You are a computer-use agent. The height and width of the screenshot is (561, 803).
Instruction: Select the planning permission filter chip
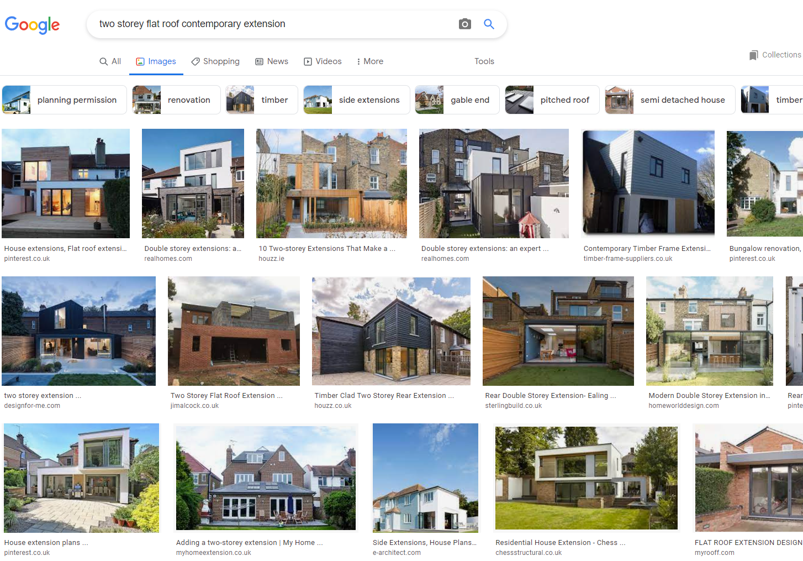pyautogui.click(x=65, y=100)
